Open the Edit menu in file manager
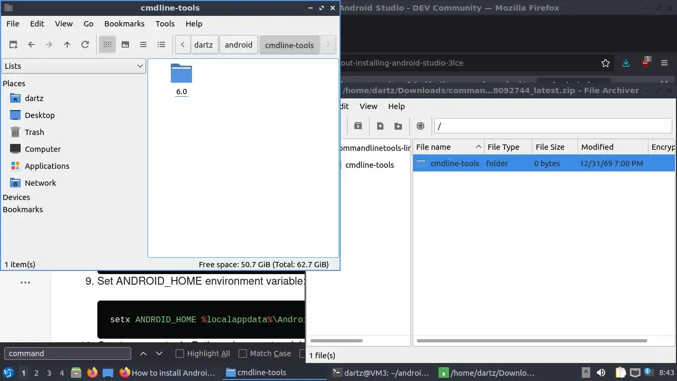Screen dimensions: 677x381 [37, 24]
